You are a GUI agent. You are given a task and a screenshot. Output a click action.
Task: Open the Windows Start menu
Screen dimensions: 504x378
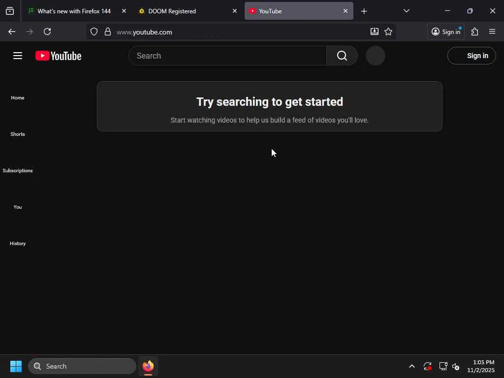16,366
